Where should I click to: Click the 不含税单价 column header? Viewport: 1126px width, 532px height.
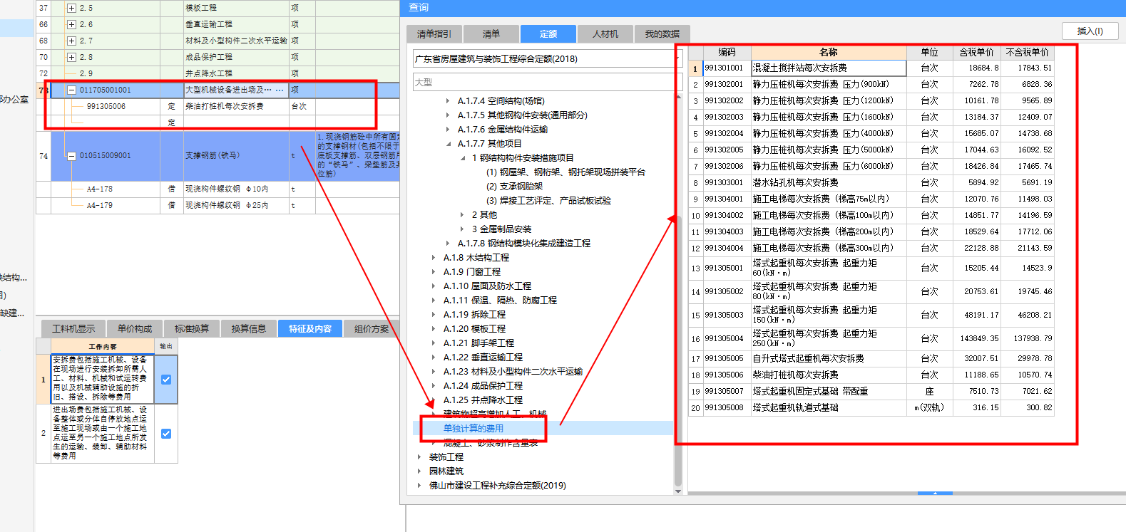coord(1027,52)
